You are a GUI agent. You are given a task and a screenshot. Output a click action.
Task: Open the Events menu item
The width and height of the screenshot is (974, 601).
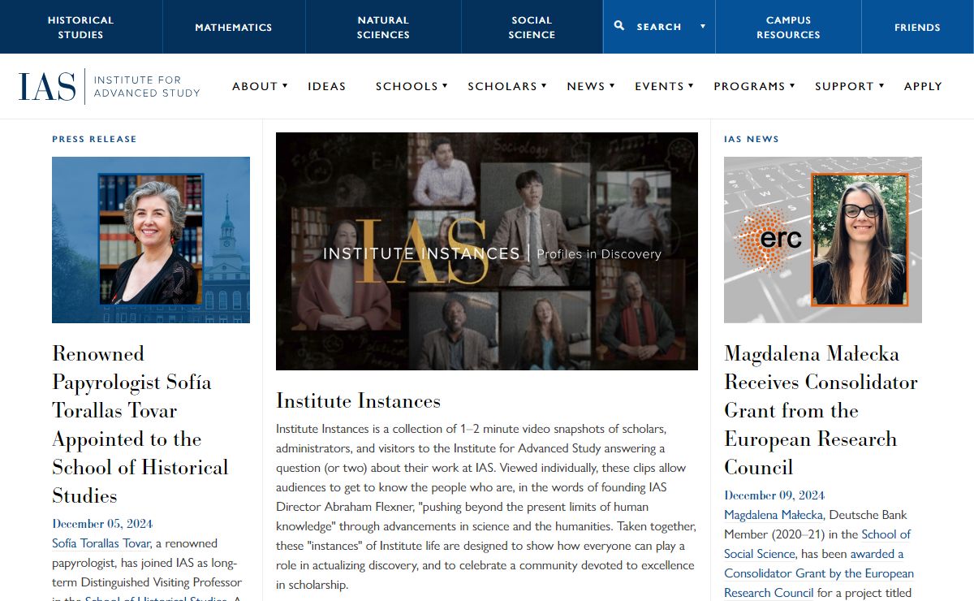click(x=659, y=86)
